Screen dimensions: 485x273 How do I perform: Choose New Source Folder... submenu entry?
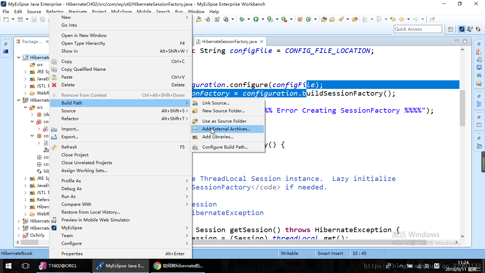pos(227,111)
